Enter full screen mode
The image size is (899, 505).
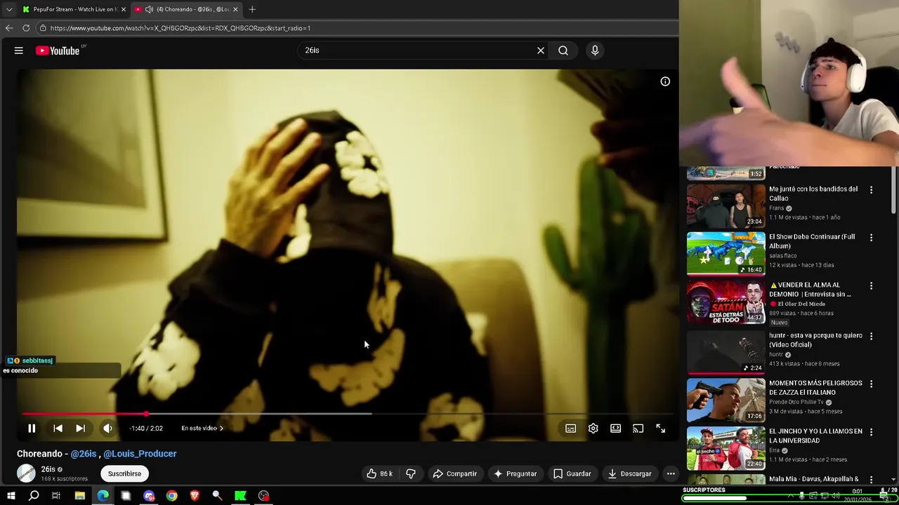[660, 429]
